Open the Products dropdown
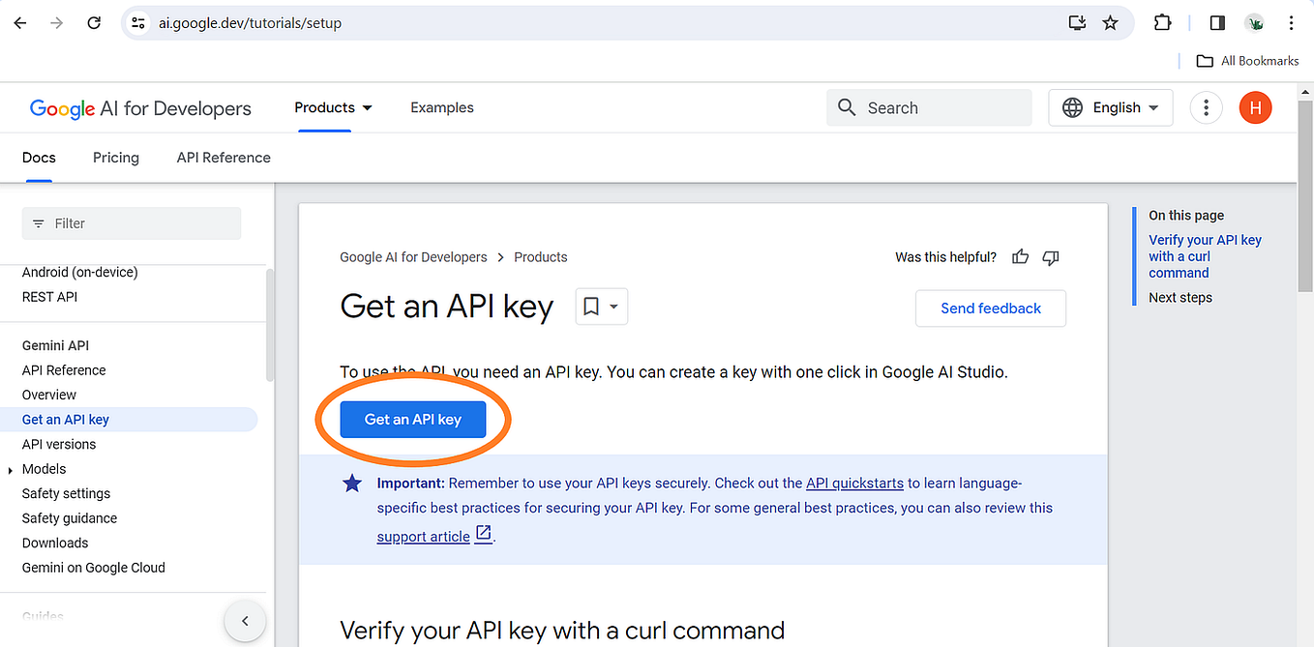This screenshot has height=647, width=1314. [x=333, y=107]
